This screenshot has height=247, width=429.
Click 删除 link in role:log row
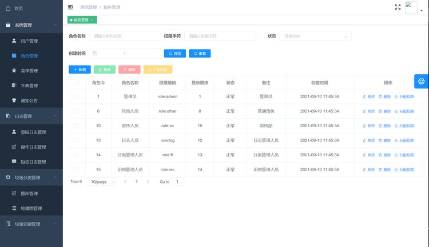click(385, 140)
